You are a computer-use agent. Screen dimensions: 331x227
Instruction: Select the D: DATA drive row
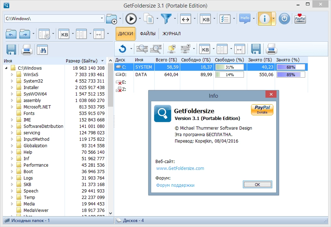(211, 75)
